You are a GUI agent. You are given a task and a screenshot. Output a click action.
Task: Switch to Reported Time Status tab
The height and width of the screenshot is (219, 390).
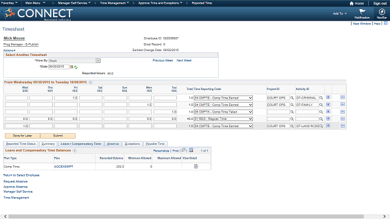click(21, 144)
